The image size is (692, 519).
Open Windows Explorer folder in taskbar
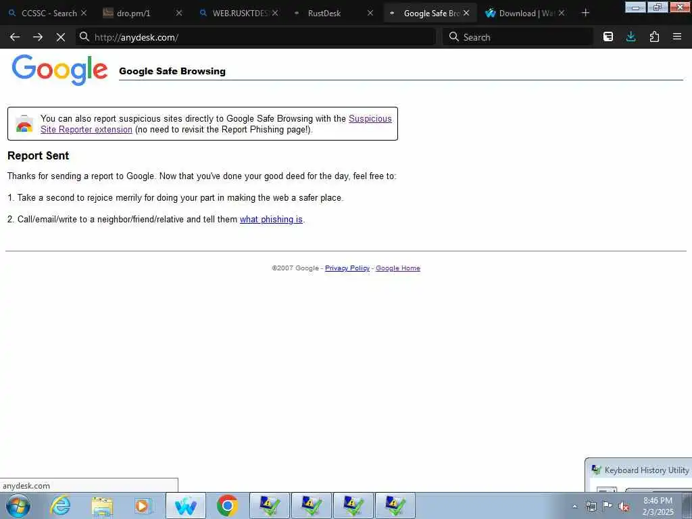(102, 505)
